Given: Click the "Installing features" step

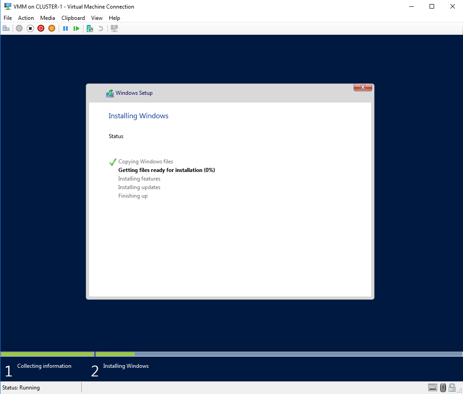Looking at the screenshot, I should pyautogui.click(x=139, y=179).
